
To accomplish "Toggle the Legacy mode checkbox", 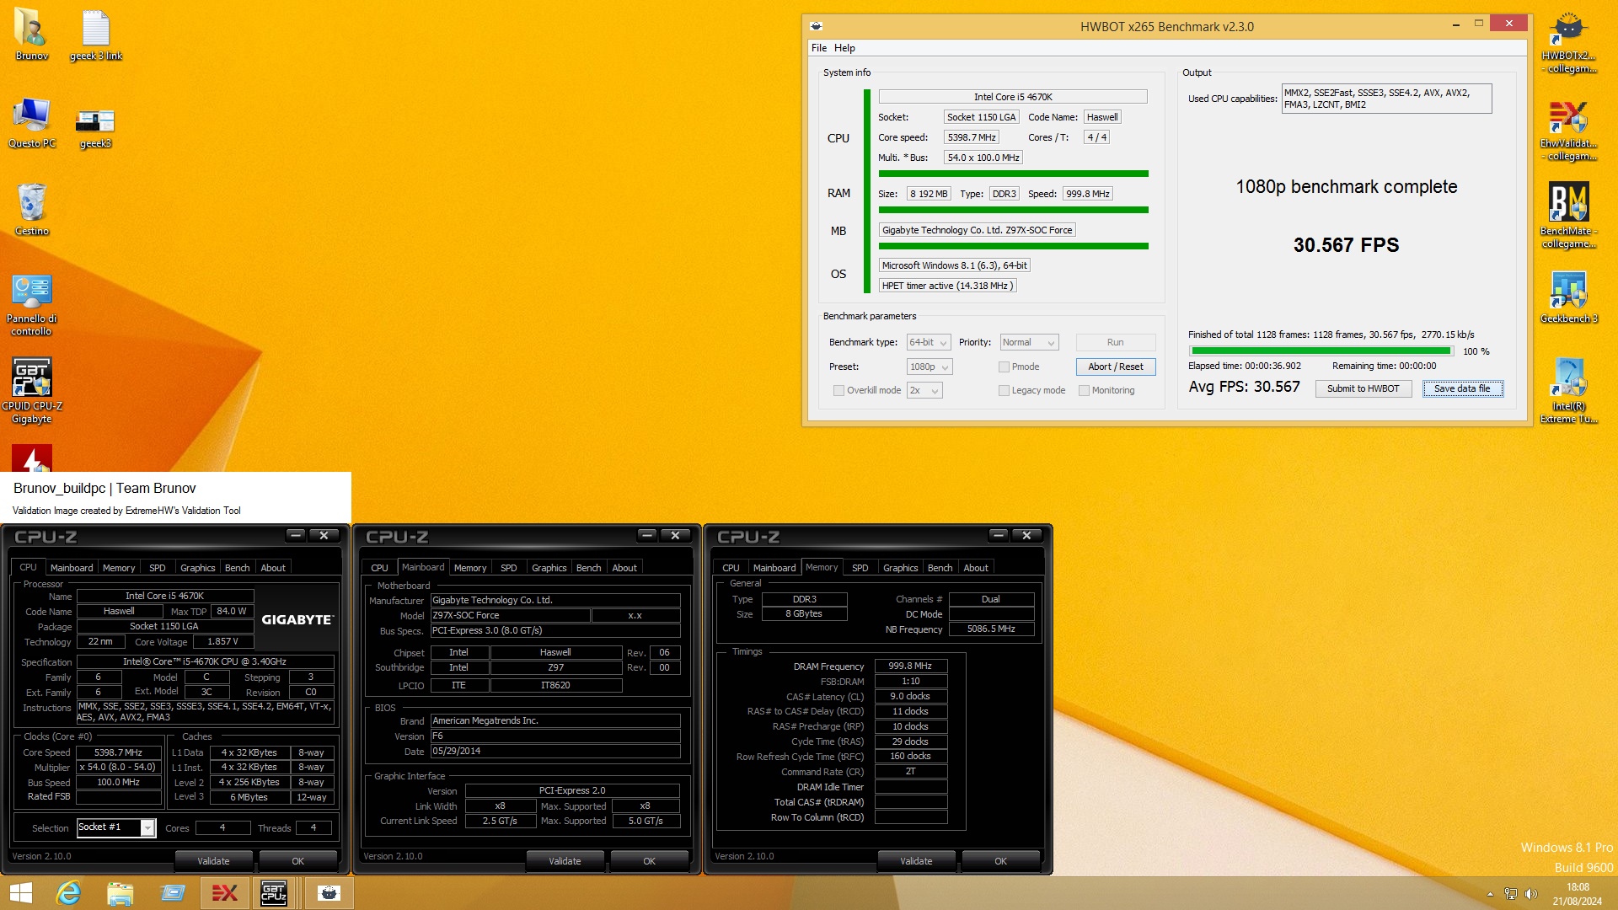I will (x=1004, y=390).
